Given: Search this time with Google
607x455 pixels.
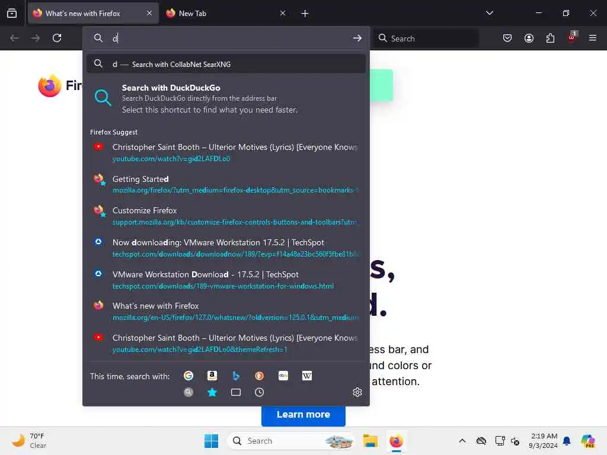Looking at the screenshot, I should click(x=189, y=376).
